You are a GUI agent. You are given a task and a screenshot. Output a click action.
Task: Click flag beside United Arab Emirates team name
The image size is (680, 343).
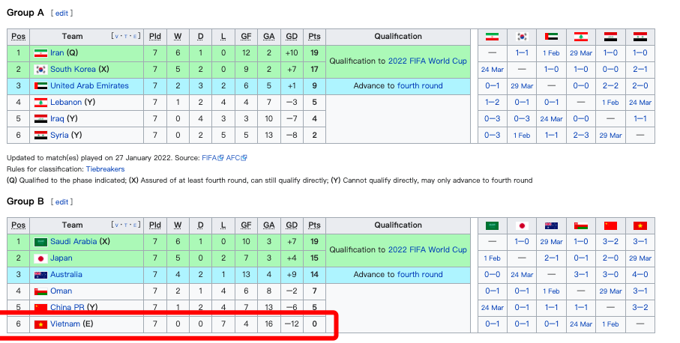[40, 86]
